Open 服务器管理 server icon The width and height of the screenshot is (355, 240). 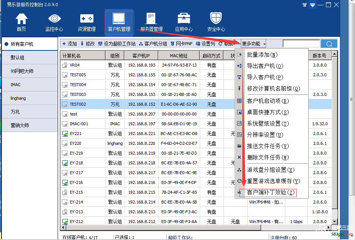pos(151,18)
